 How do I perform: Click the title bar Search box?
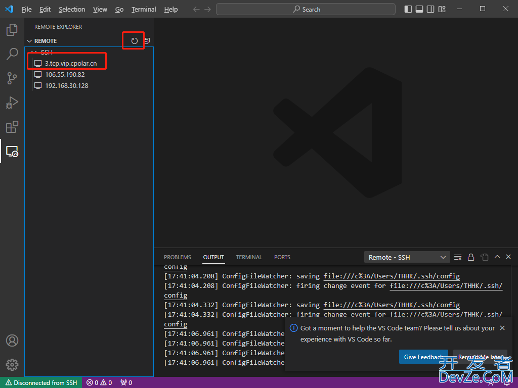point(306,9)
